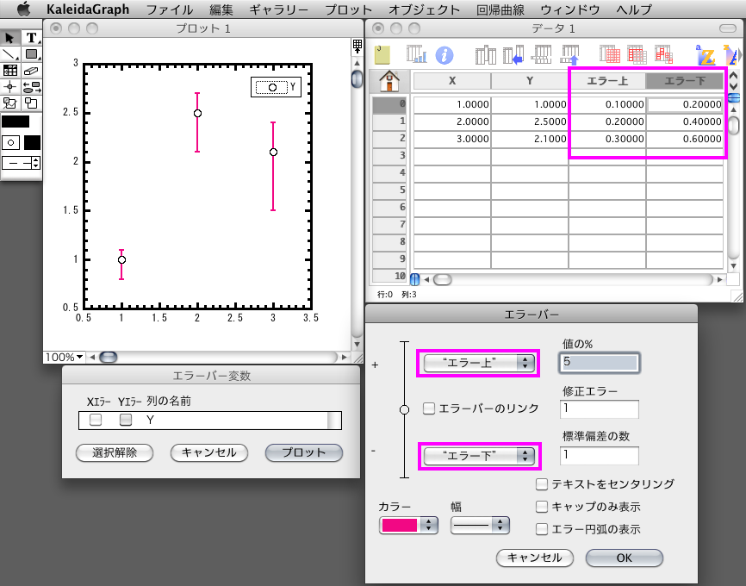
Task: Click キャンセル in the エラーバー変数 dialog
Action: pyautogui.click(x=208, y=452)
